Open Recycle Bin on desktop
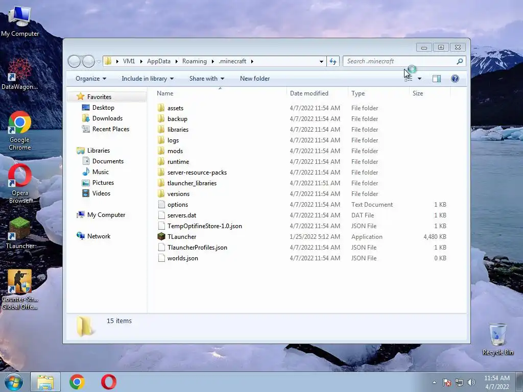The height and width of the screenshot is (392, 523). 497,339
